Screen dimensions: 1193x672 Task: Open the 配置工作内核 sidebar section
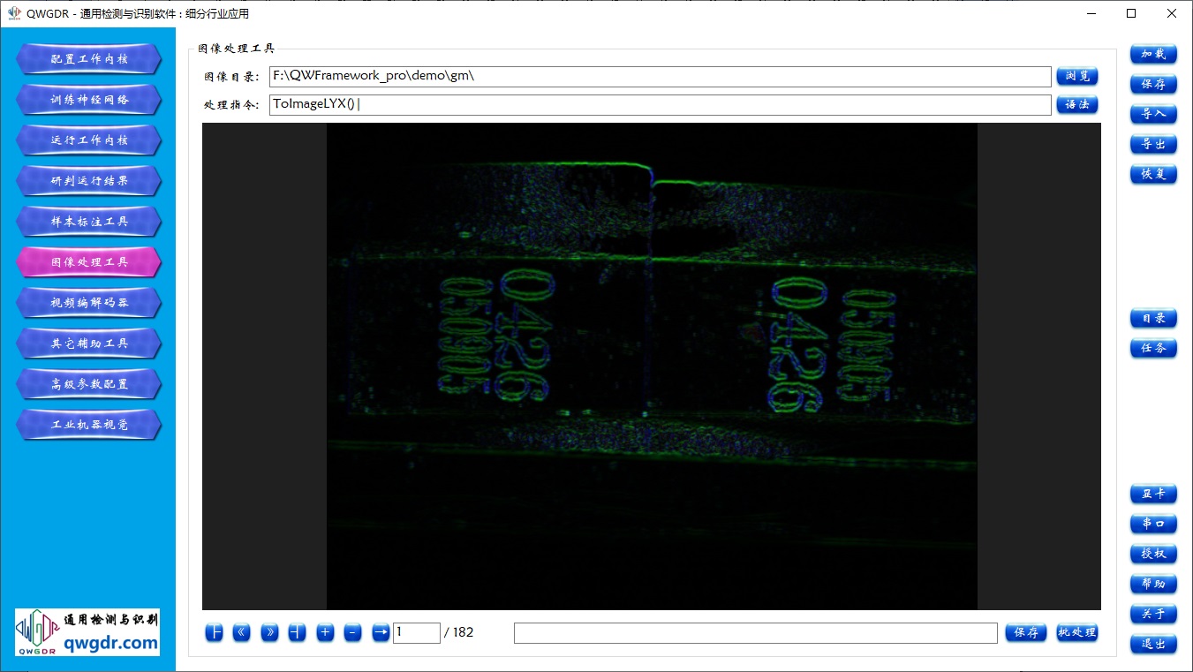88,59
